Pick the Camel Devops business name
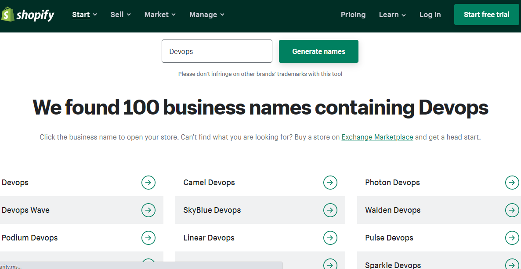Screen dimensions: 521x269 [x=209, y=182]
